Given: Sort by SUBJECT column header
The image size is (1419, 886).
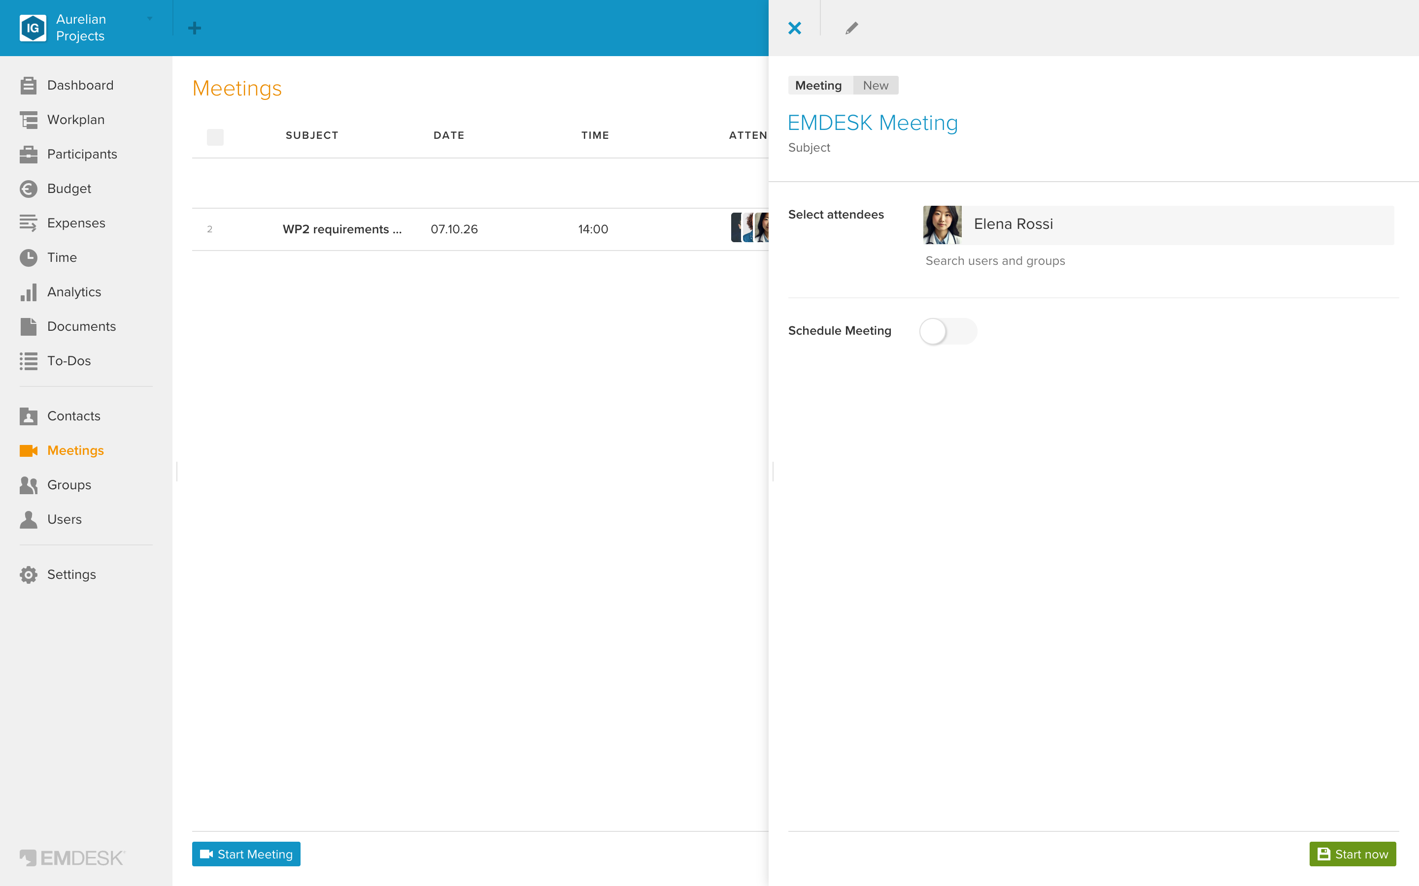Looking at the screenshot, I should tap(312, 135).
